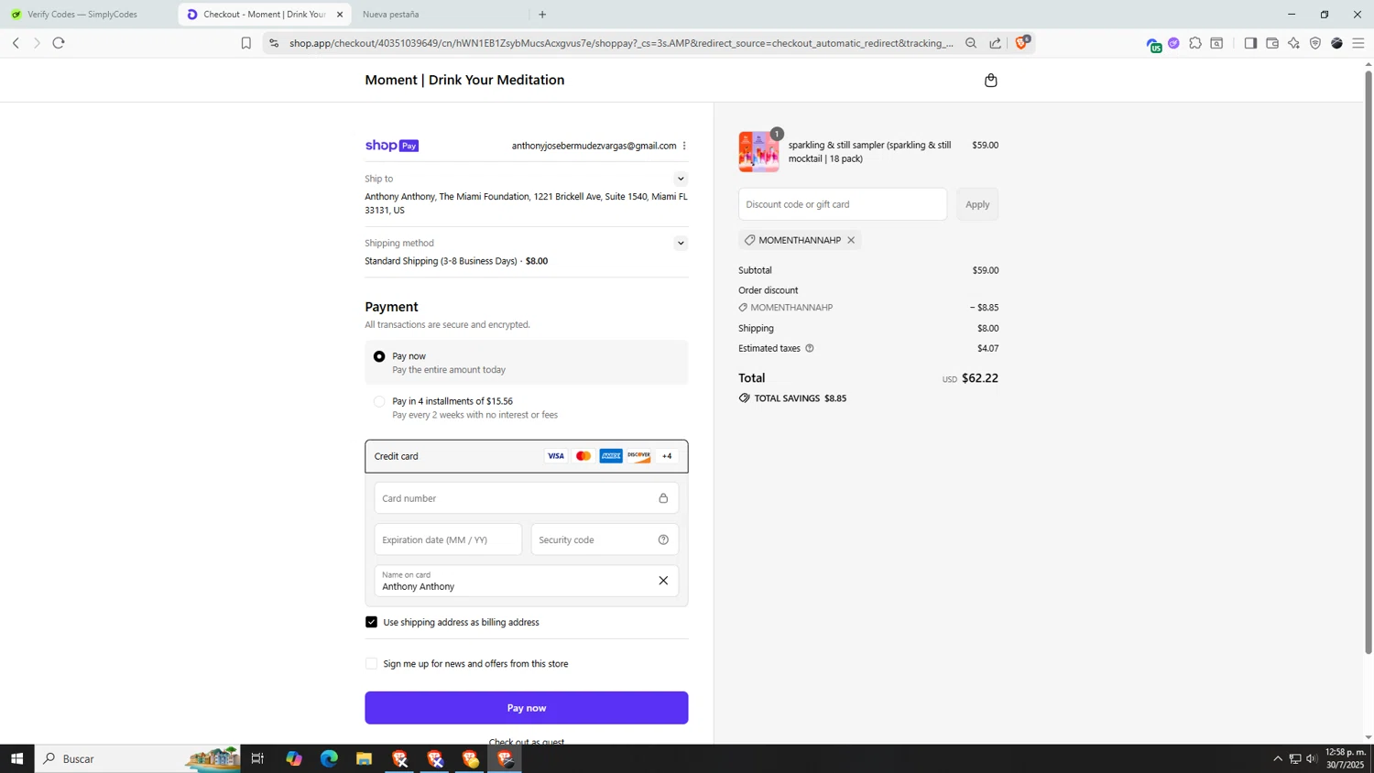The width and height of the screenshot is (1374, 773).
Task: Launch Microsoft Edge from taskbar
Action: coord(329,758)
